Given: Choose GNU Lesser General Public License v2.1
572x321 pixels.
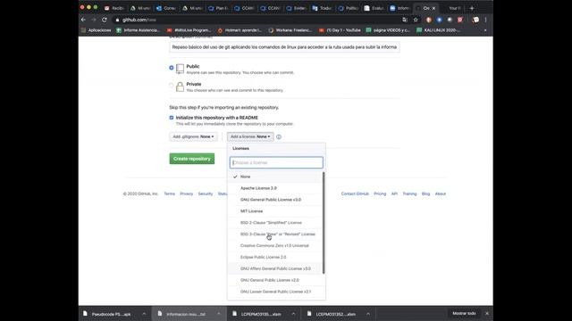Looking at the screenshot, I should (x=275, y=292).
